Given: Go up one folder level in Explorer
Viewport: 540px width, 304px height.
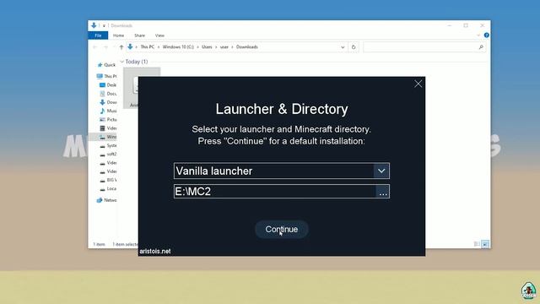Looking at the screenshot, I should (121, 47).
